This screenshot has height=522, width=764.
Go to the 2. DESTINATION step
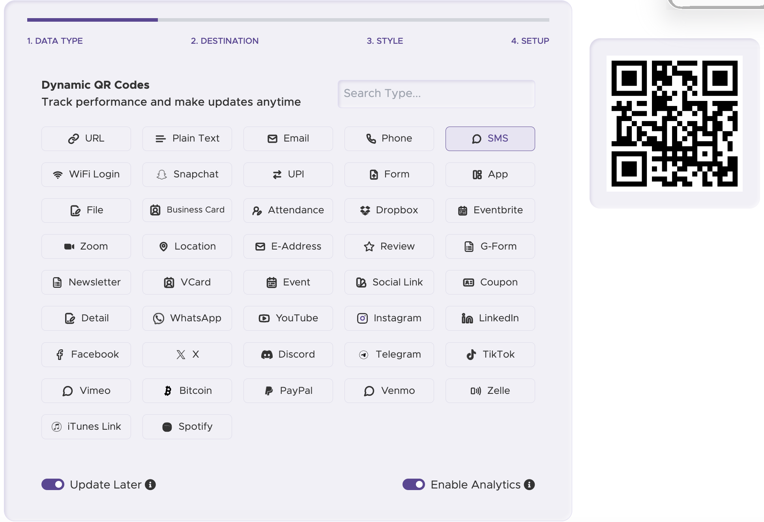pyautogui.click(x=225, y=41)
